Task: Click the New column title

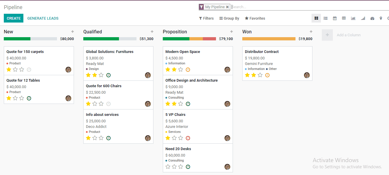Action: (x=8, y=32)
